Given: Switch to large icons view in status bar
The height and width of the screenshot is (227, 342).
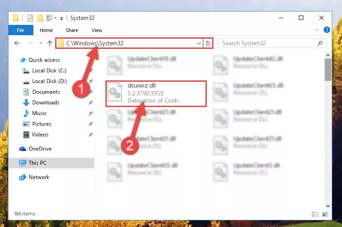Looking at the screenshot, I should tap(325, 215).
